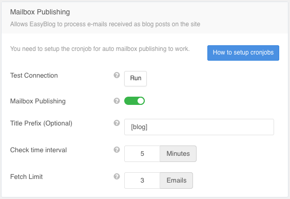This screenshot has height=199, width=290.
Task: Show help tooltip for Check time interval
Action: coord(117,150)
